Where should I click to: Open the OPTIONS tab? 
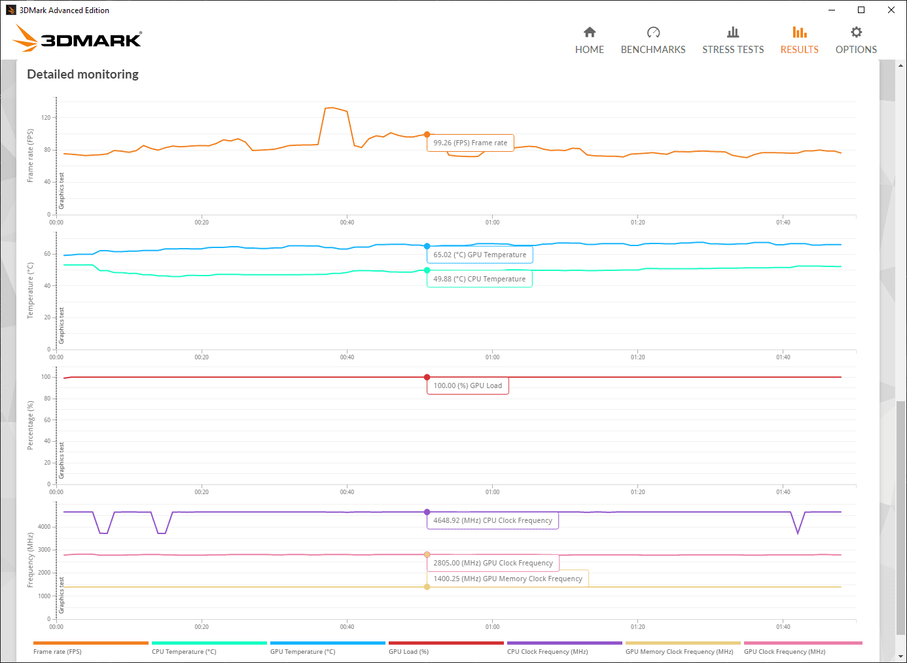(856, 41)
